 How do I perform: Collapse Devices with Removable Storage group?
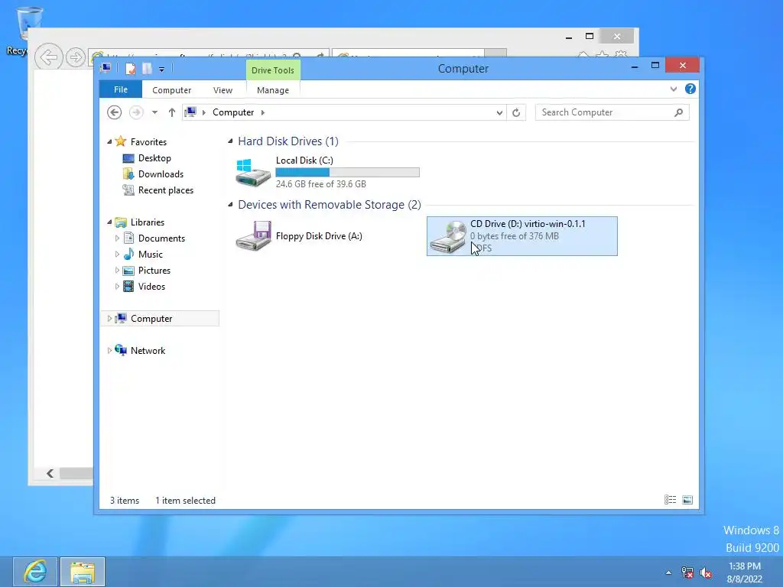(x=230, y=205)
